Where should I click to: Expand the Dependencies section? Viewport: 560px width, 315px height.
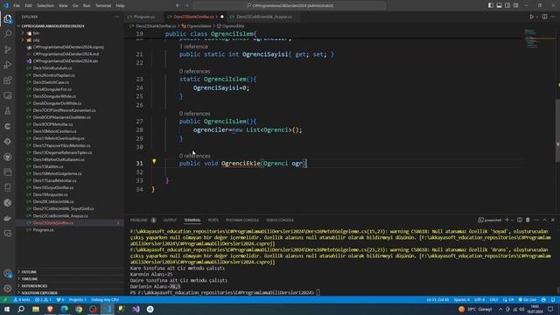[34, 286]
